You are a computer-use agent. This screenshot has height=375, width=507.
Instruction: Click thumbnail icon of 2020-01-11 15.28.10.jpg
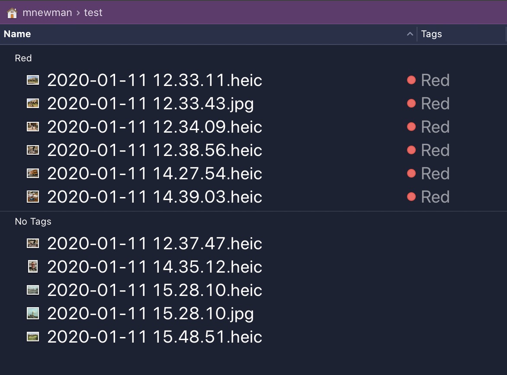[x=33, y=314]
